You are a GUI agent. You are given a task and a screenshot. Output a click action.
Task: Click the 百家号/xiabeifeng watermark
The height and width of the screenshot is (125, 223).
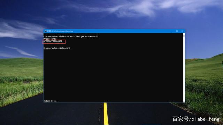pos(196,119)
